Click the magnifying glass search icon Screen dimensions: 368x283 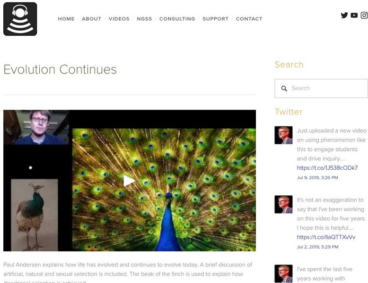coord(284,89)
